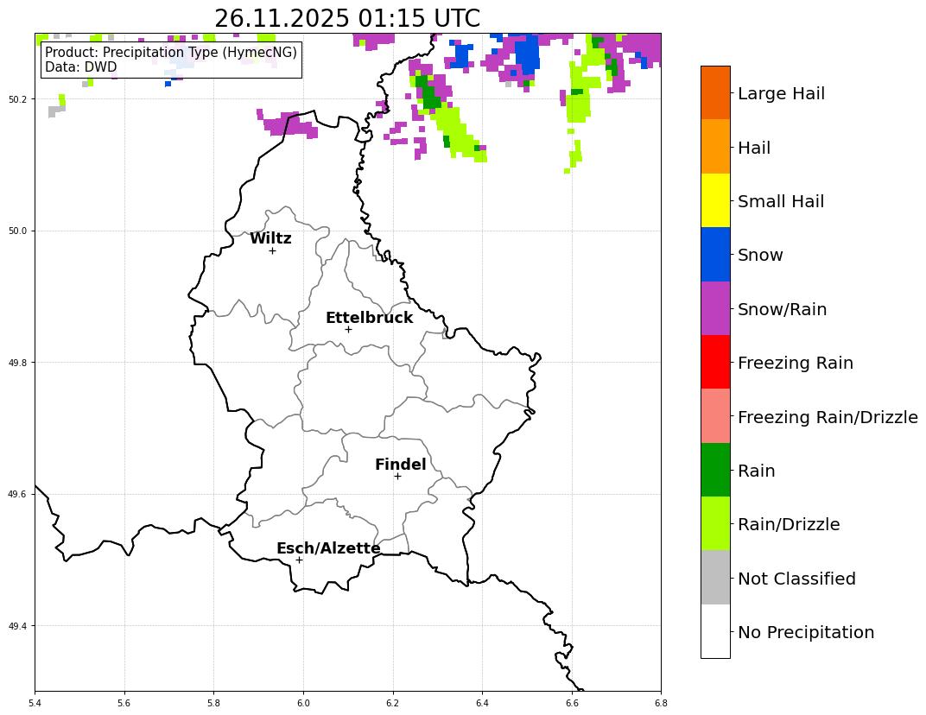
Task: Click the Wiltz station cross marker
Action: pyautogui.click(x=272, y=251)
